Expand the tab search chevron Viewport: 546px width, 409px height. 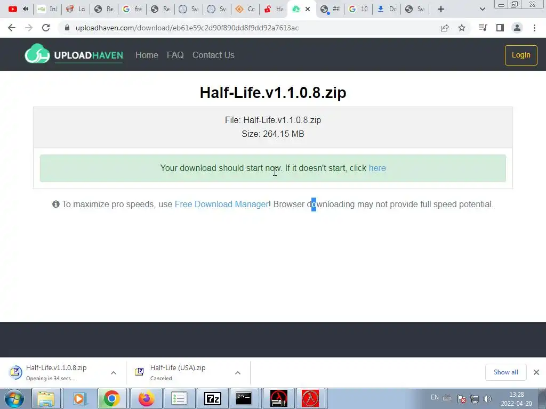coord(482,9)
